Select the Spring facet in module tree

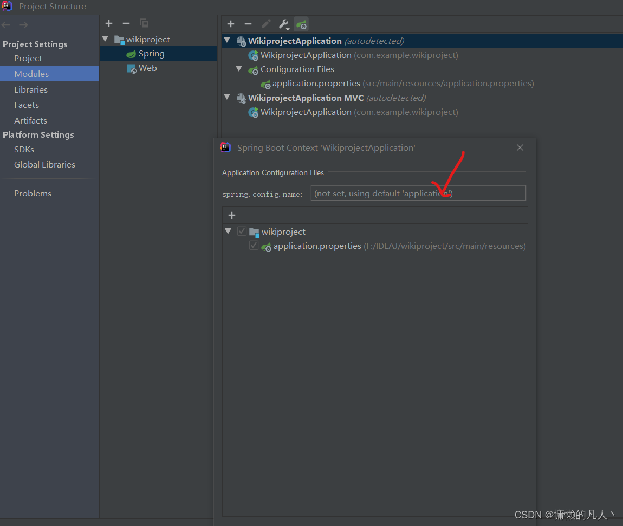[158, 54]
